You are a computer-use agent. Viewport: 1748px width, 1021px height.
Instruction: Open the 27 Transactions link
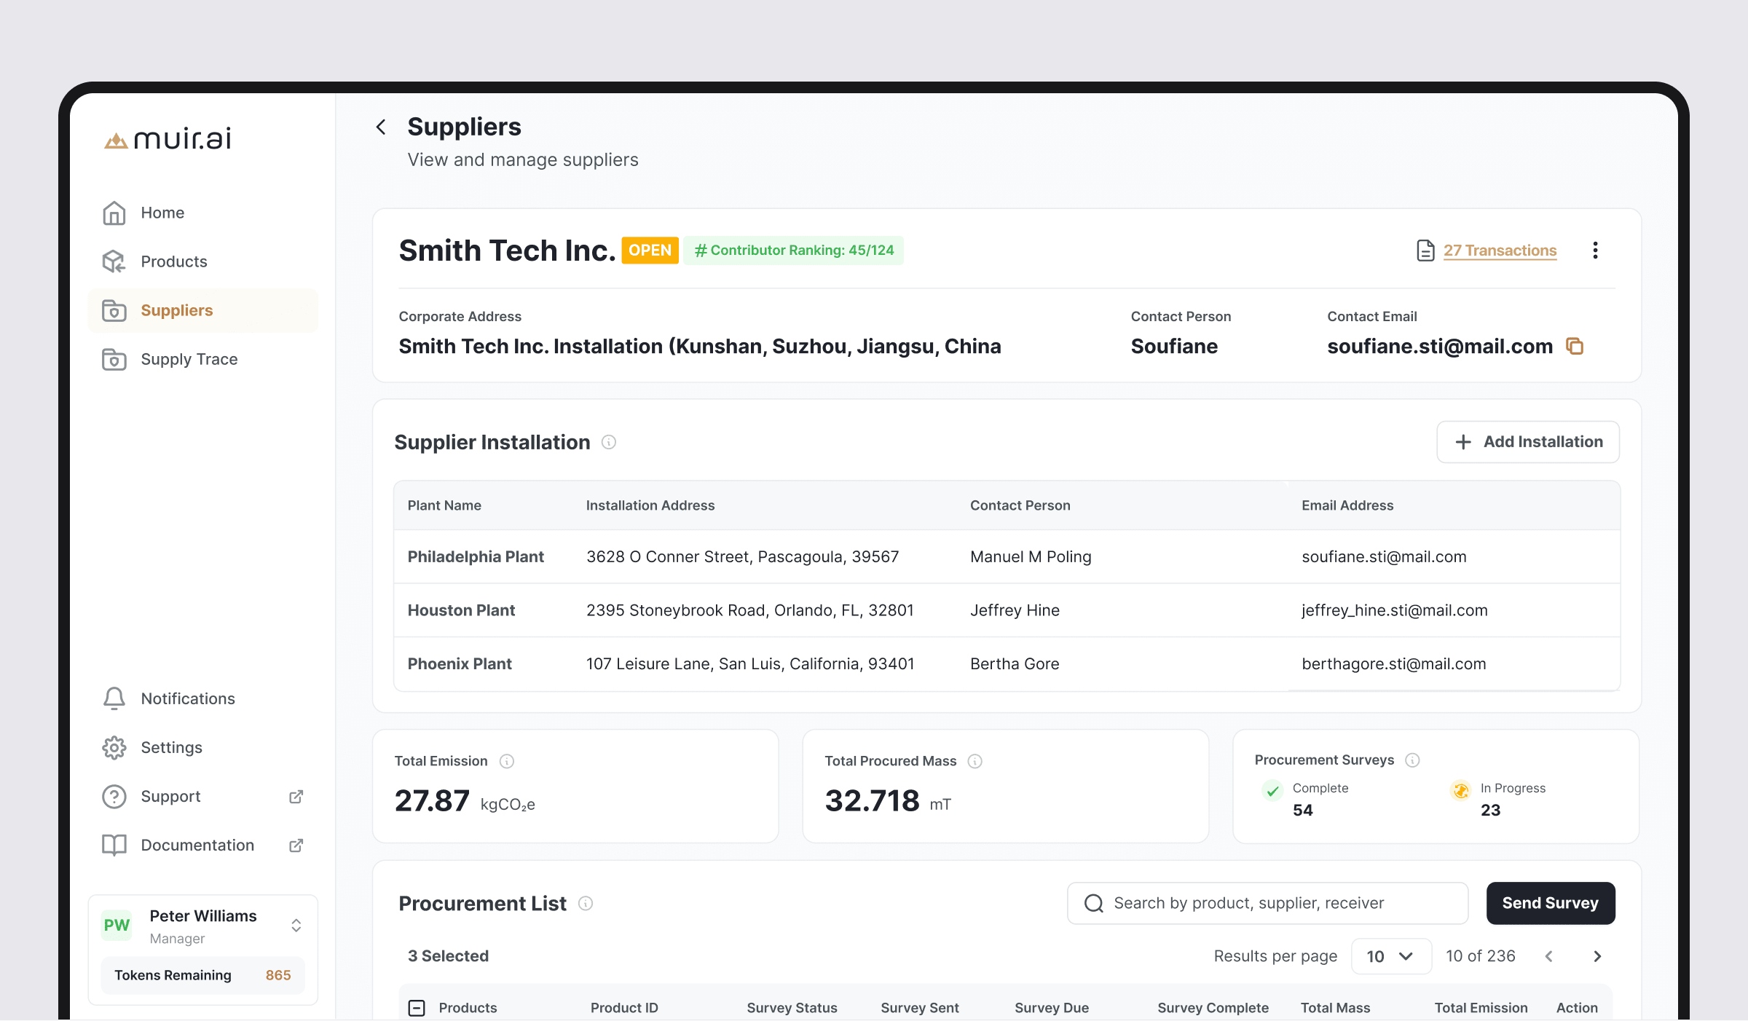1500,251
